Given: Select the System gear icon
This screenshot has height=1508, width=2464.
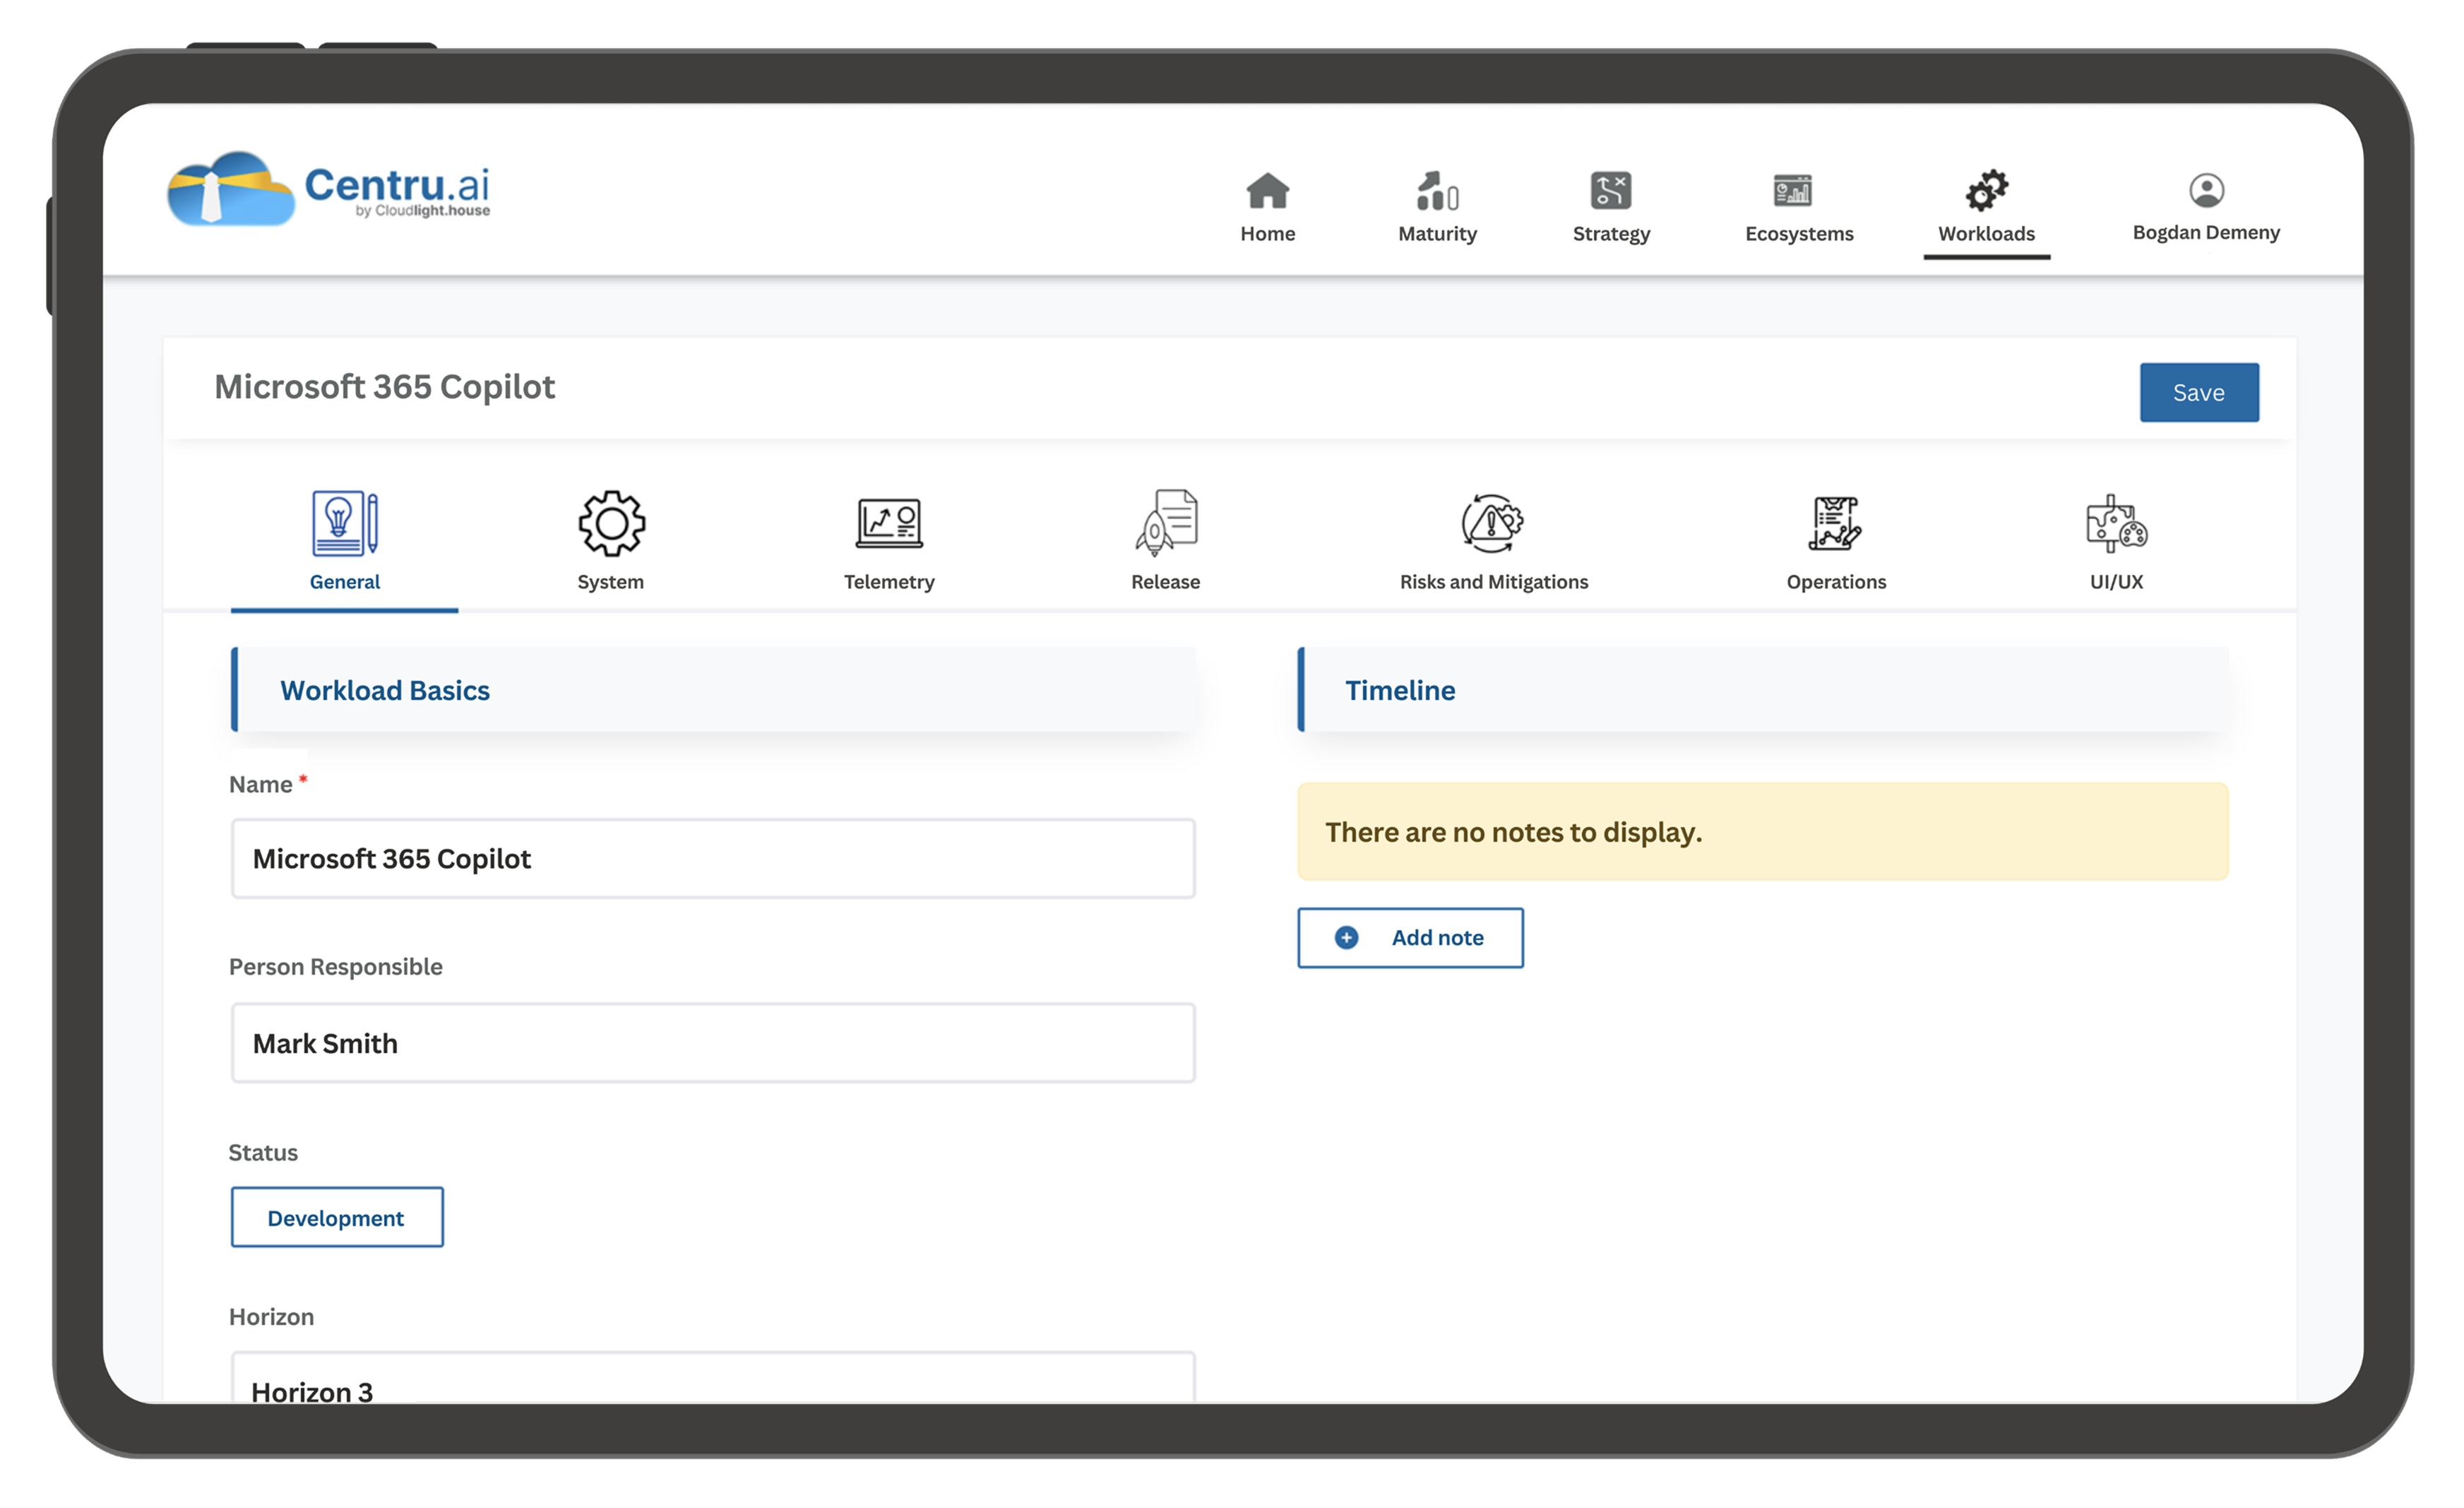Looking at the screenshot, I should pos(611,523).
